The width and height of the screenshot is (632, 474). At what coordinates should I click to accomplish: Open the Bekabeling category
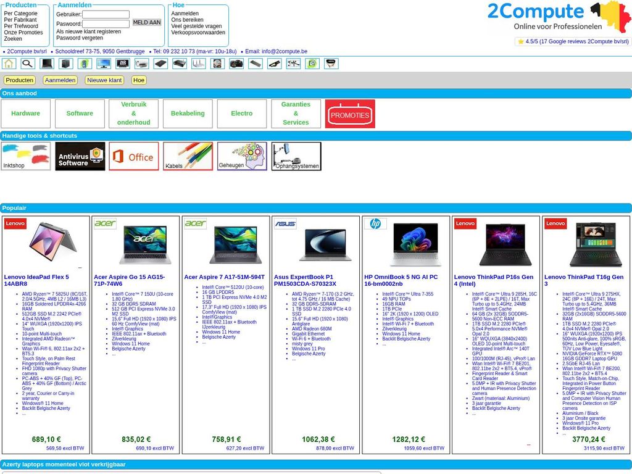(x=188, y=114)
